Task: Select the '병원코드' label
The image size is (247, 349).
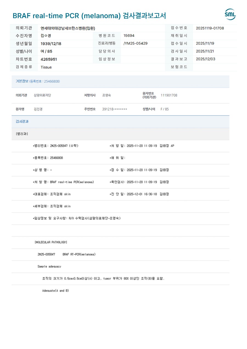Action: click(107, 35)
